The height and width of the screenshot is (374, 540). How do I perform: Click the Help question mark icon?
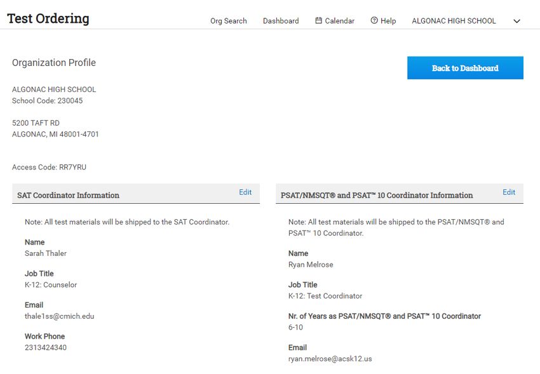374,21
